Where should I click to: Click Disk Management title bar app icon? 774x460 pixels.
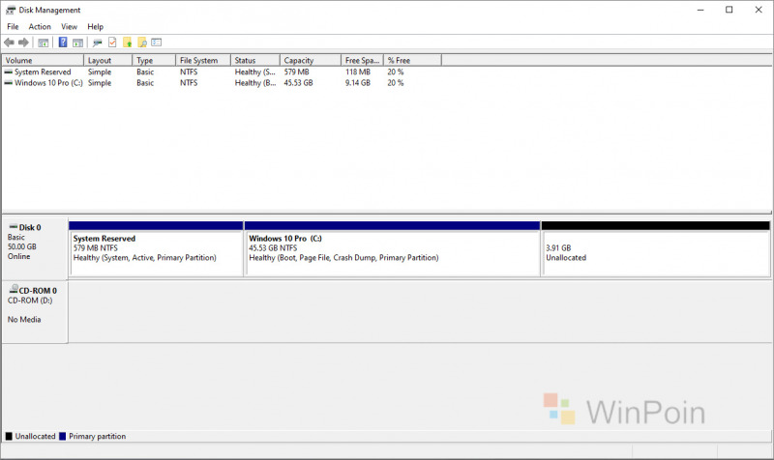11,10
